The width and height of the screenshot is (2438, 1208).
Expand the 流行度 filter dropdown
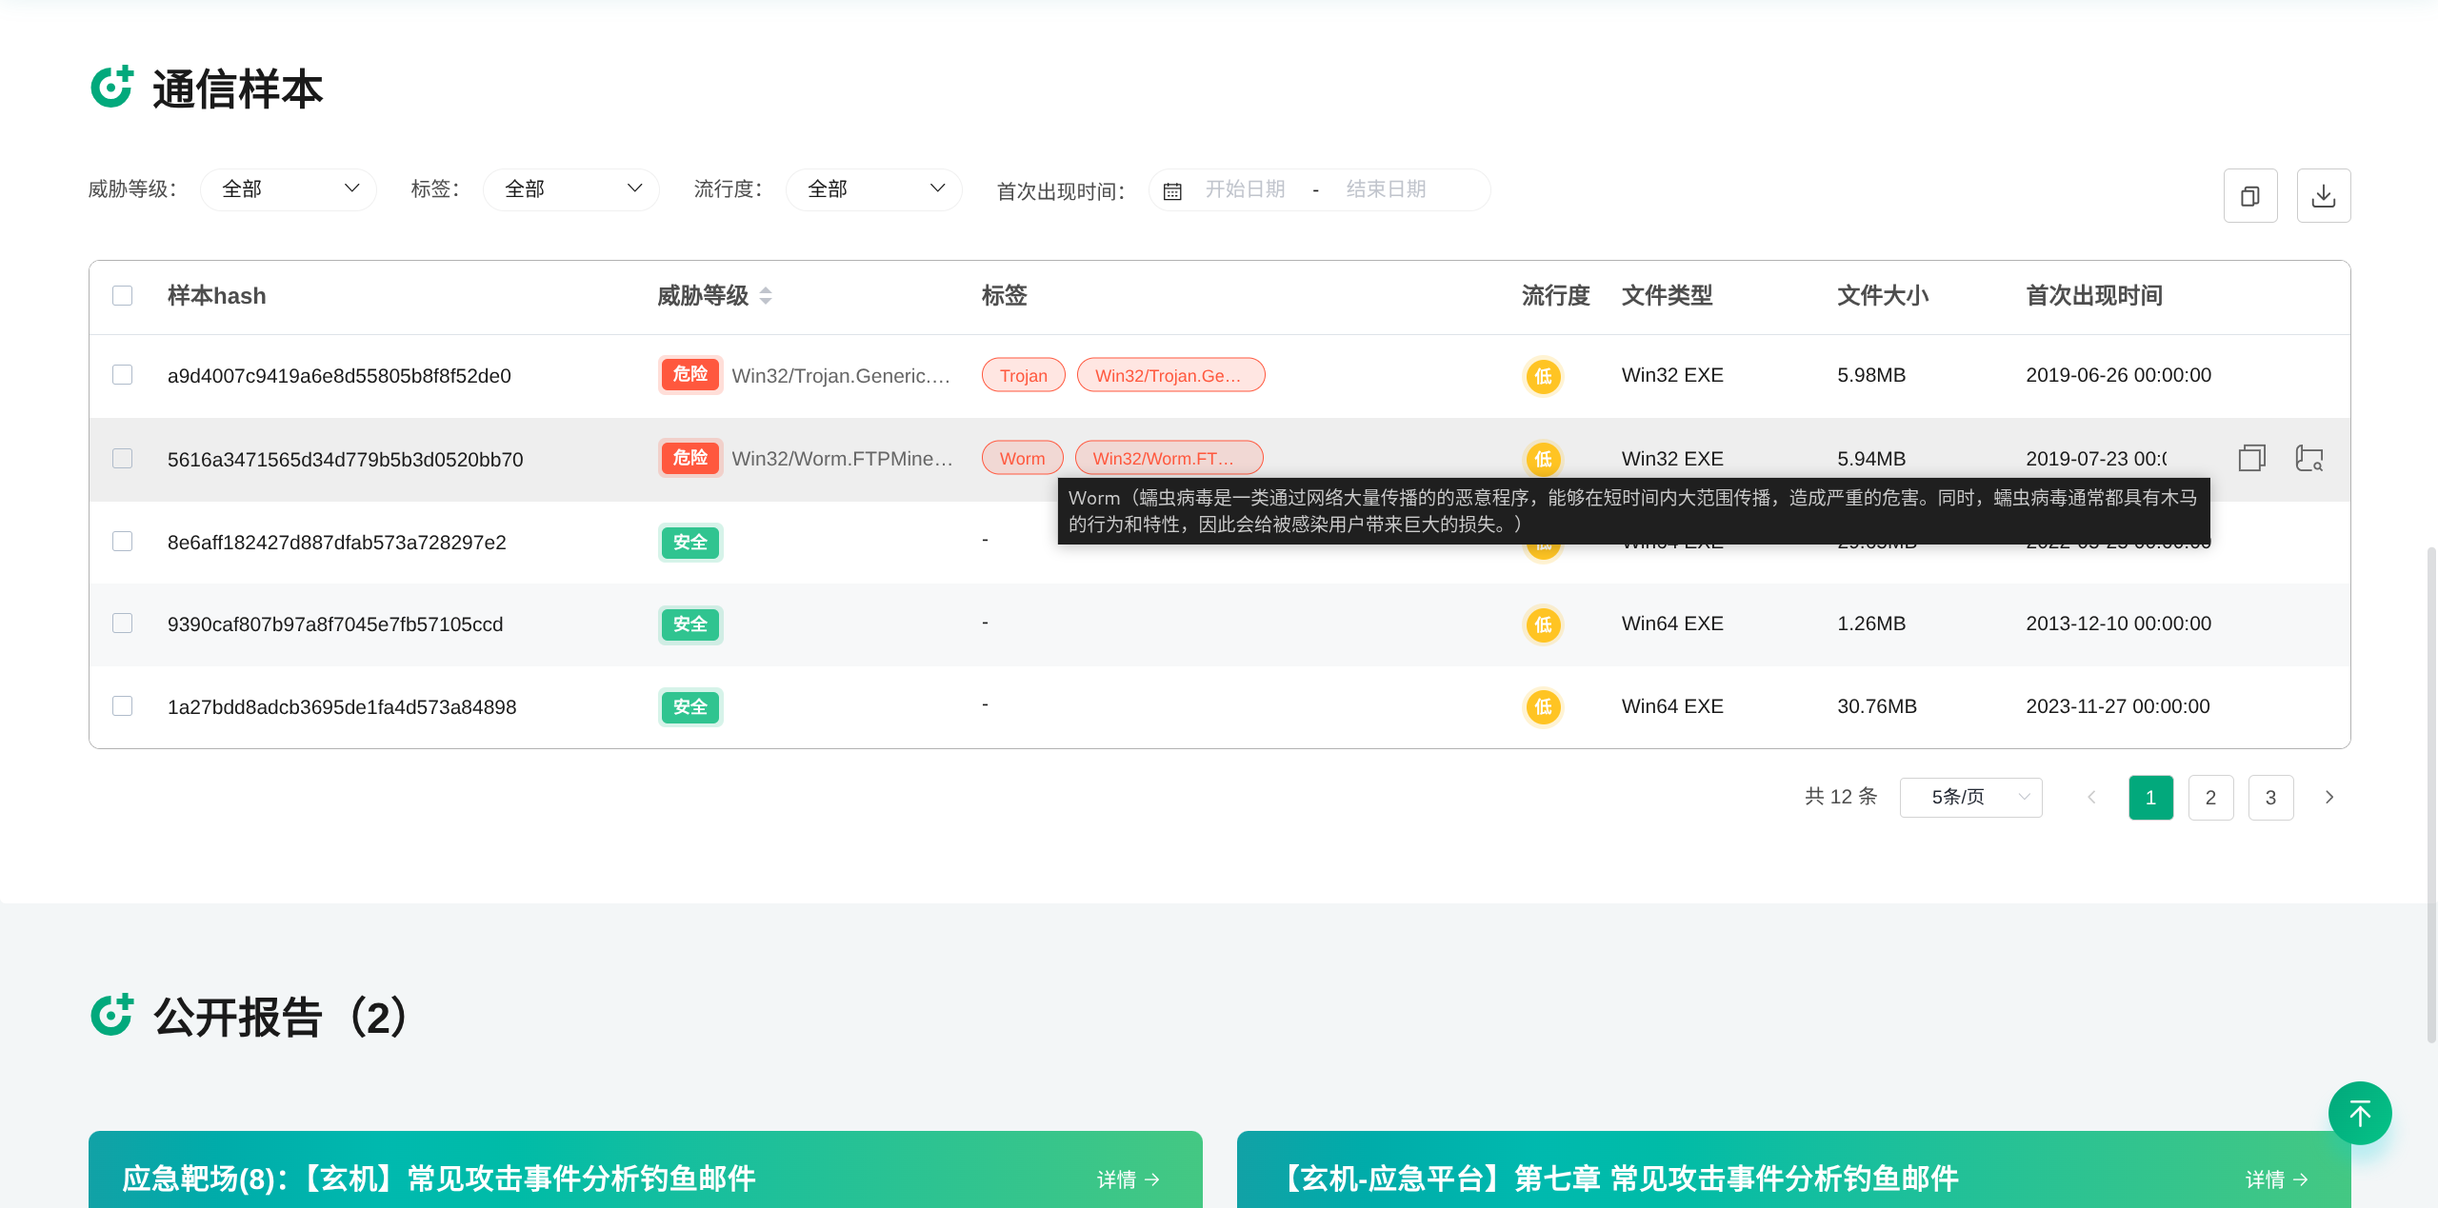click(873, 189)
